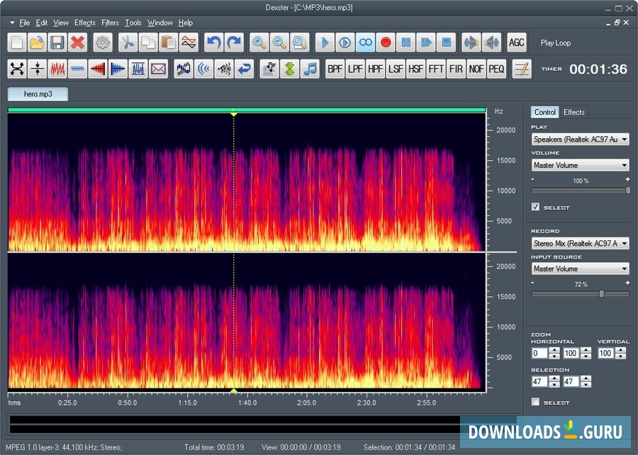Switch to the Effects tab
Viewport: 638px width, 455px height.
[x=574, y=112]
